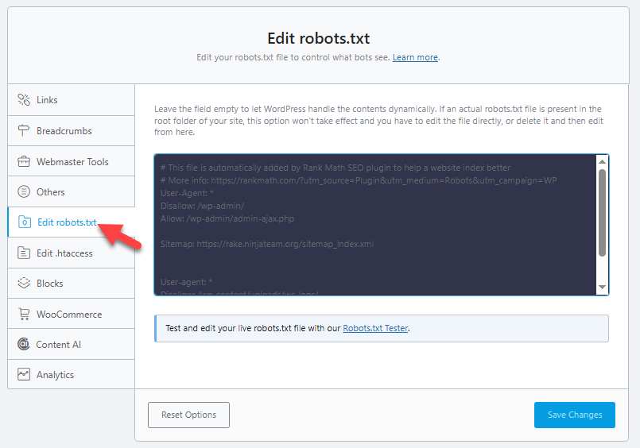The width and height of the screenshot is (640, 448).
Task: Click the Others circle icon
Action: [x=23, y=192]
